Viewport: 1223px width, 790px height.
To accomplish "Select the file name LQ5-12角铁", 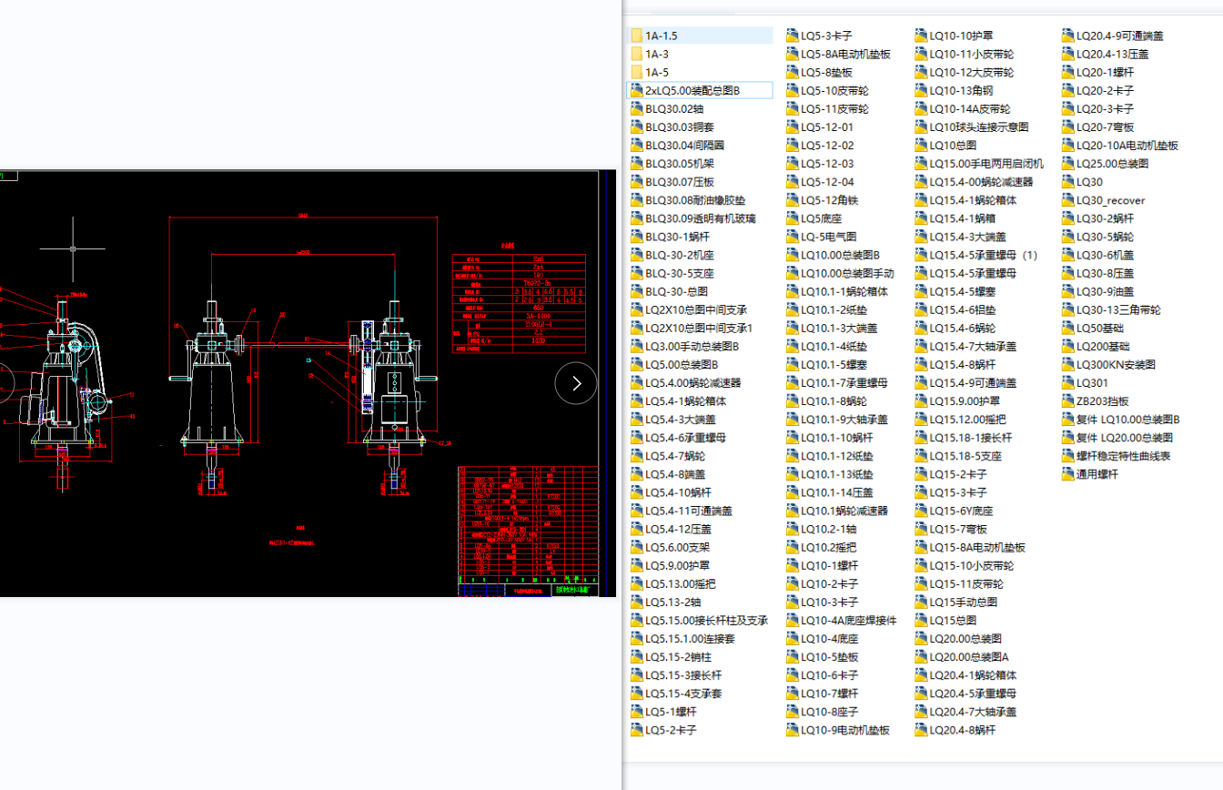I will tap(830, 200).
